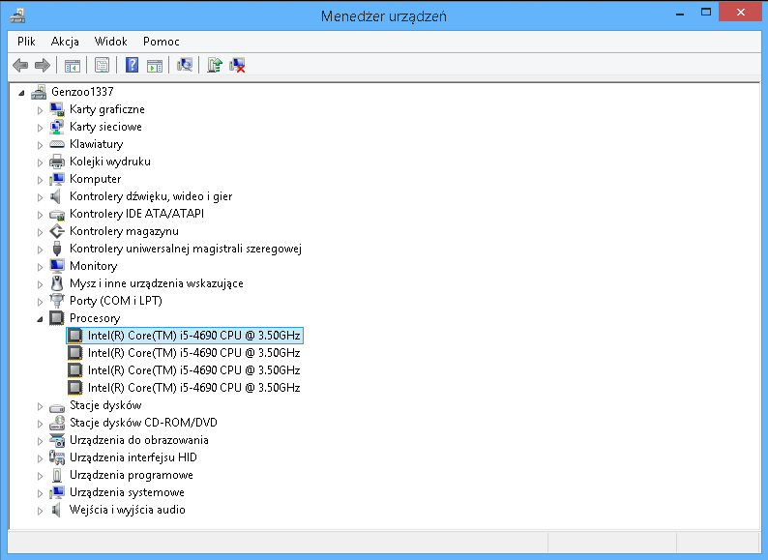Expand Urządzenia programowe arrow

tap(41, 476)
